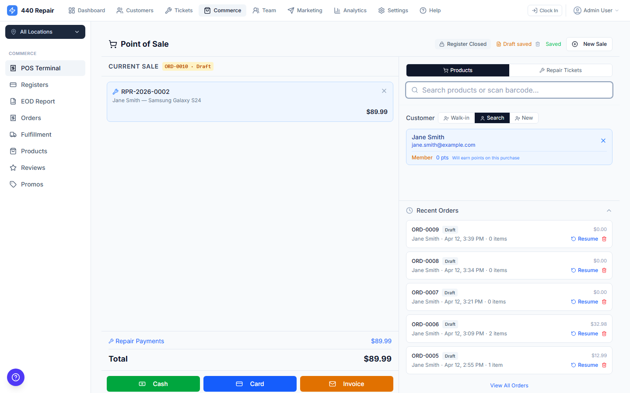630x393 pixels.
Task: Select the New customer option
Action: [x=524, y=117]
